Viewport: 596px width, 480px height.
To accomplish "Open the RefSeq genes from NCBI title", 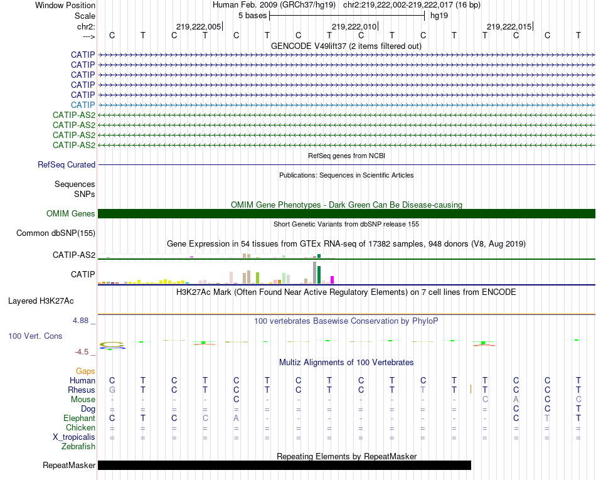I will coord(346,156).
